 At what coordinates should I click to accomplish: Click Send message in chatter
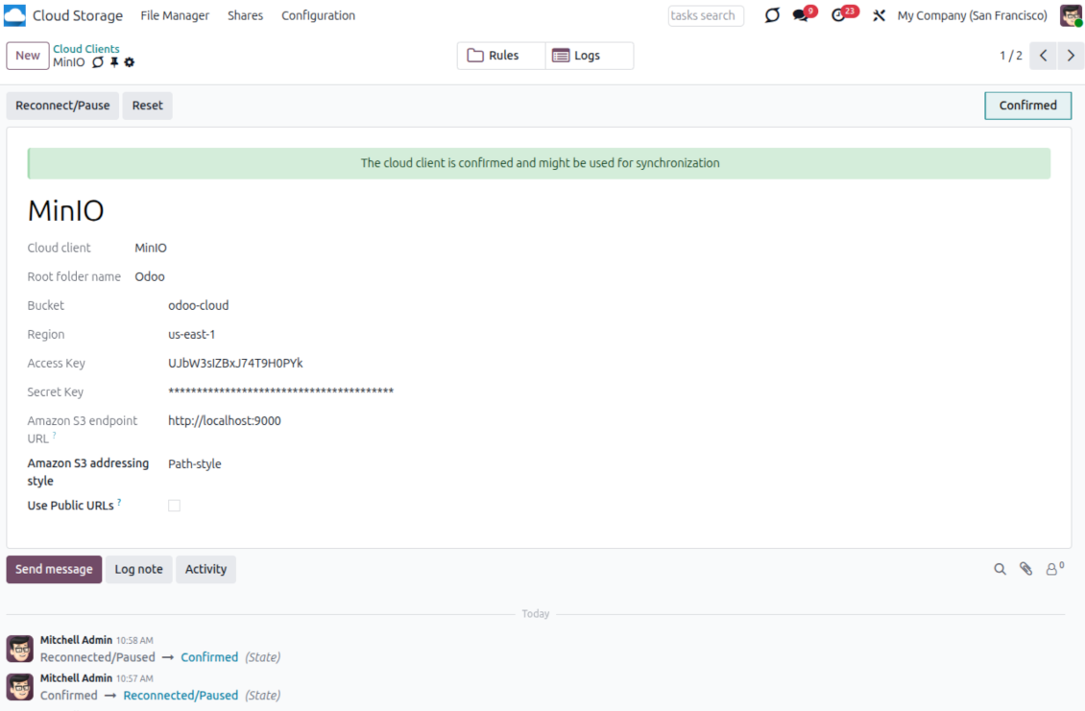click(x=54, y=569)
